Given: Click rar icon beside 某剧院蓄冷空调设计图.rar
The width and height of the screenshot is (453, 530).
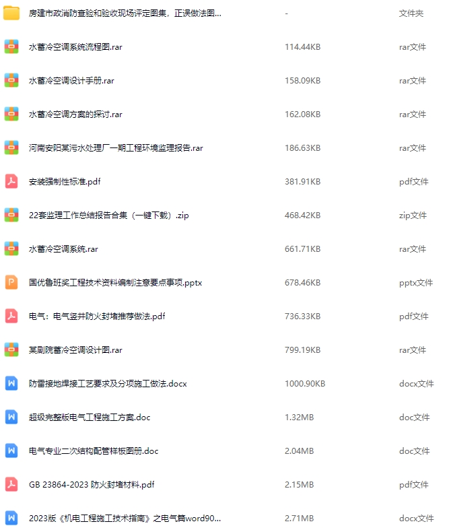Looking at the screenshot, I should pos(11,350).
